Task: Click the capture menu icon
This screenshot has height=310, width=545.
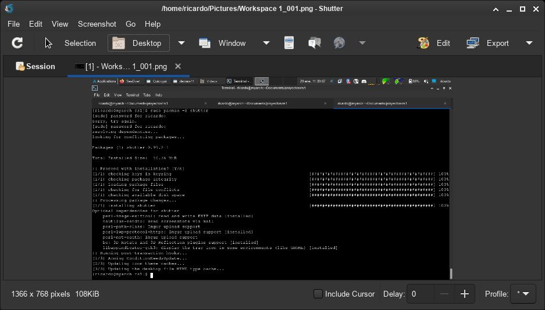Action: point(289,43)
